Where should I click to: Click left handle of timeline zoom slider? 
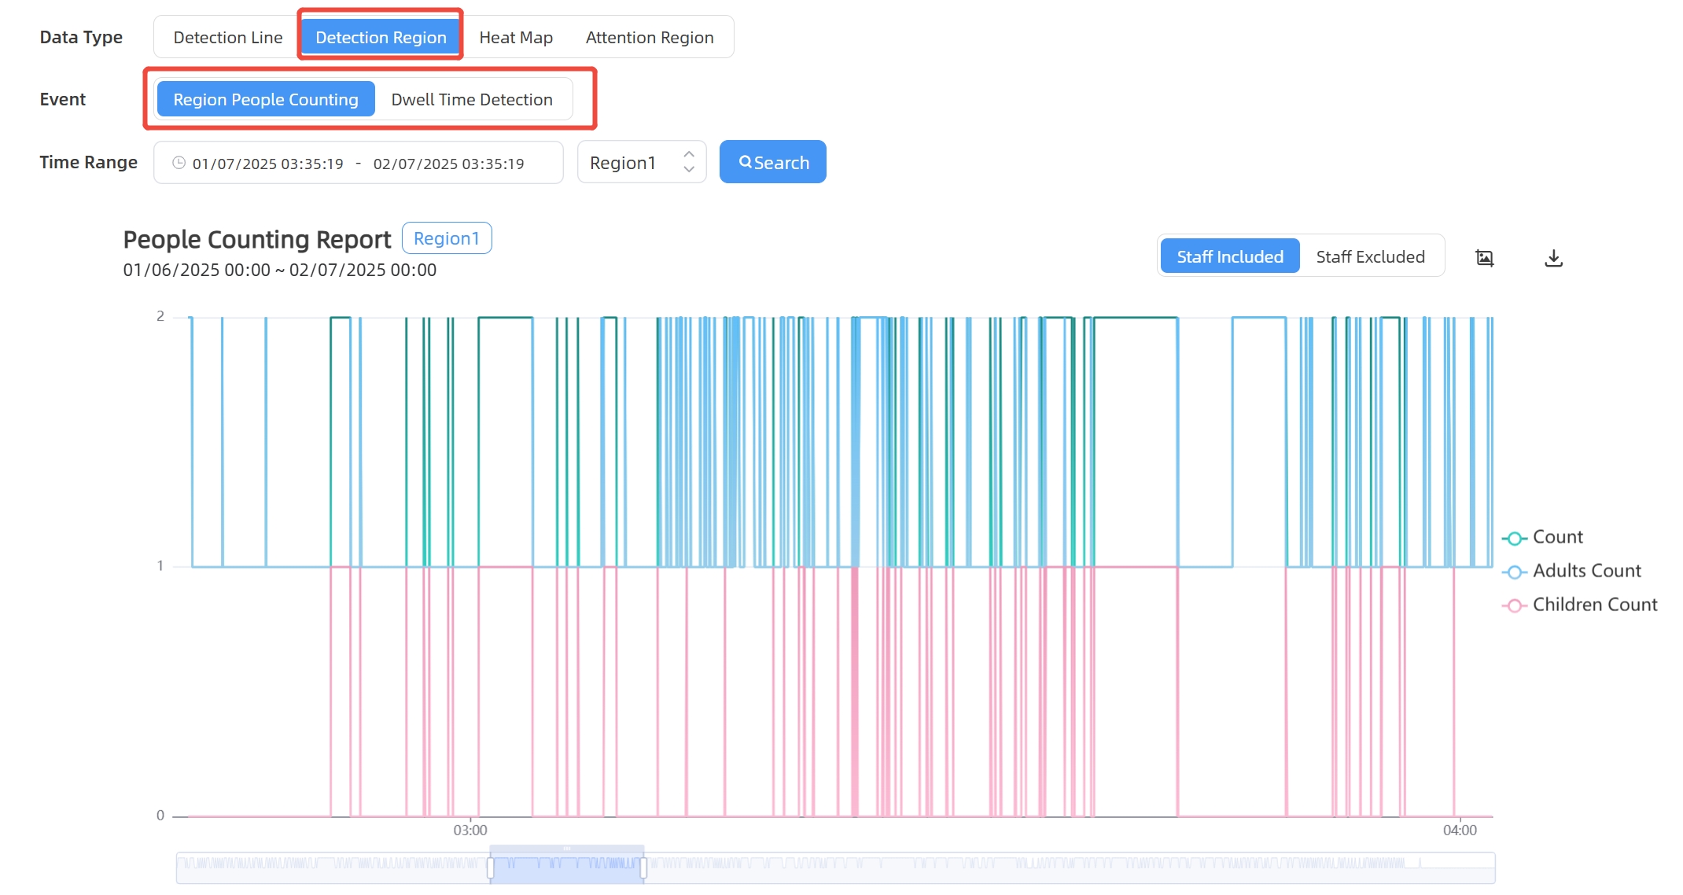point(491,867)
